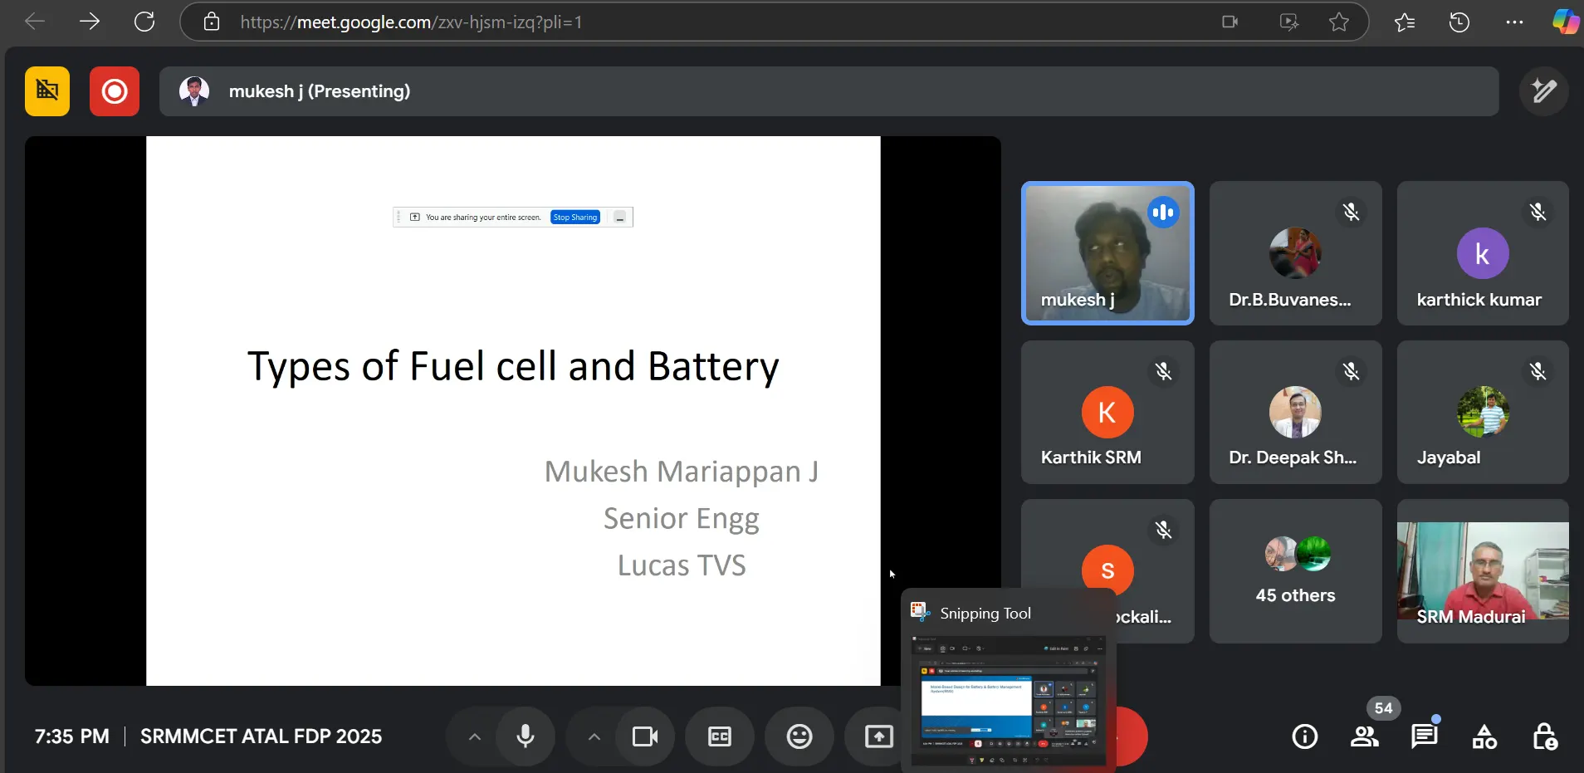Expand video settings chevron beside camera

[x=594, y=736]
